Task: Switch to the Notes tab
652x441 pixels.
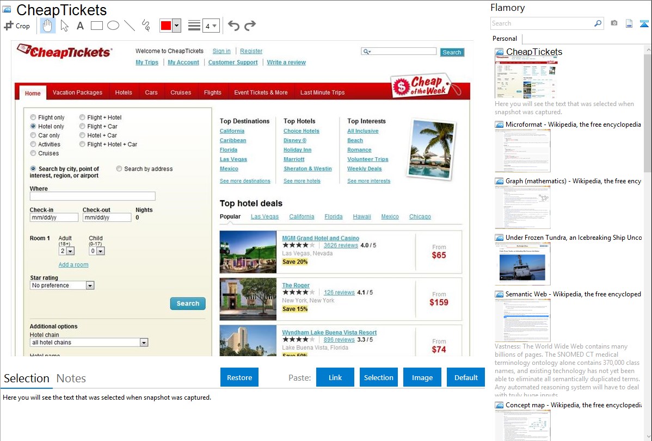Action: coord(71,378)
